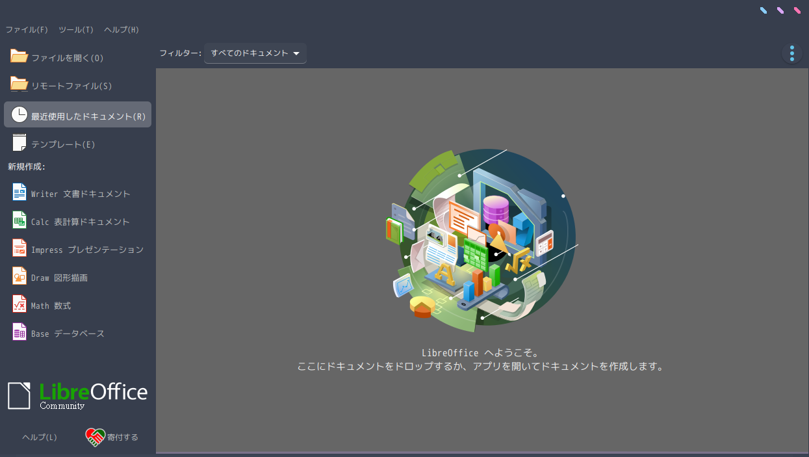Click the pink window control at top right
The image size is (809, 457).
point(797,10)
